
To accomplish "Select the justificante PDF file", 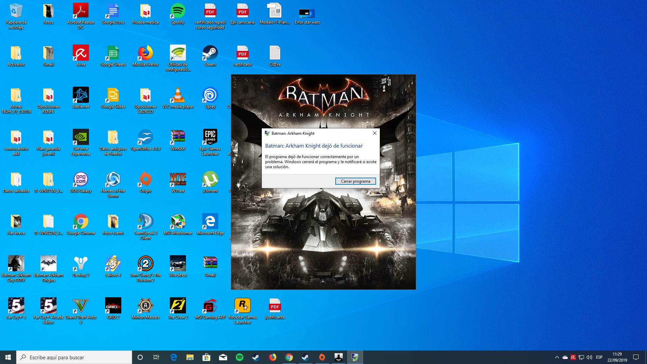I will (x=275, y=308).
